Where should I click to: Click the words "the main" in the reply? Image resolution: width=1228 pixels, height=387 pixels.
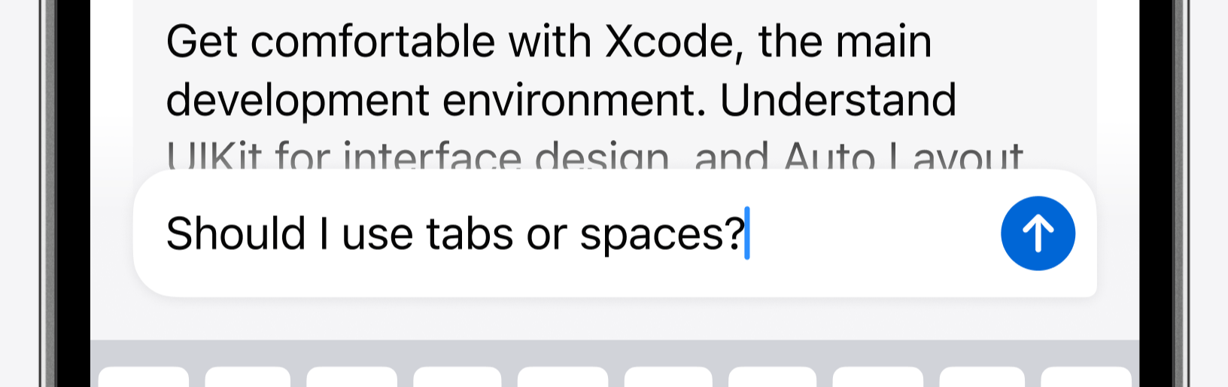[x=844, y=41]
